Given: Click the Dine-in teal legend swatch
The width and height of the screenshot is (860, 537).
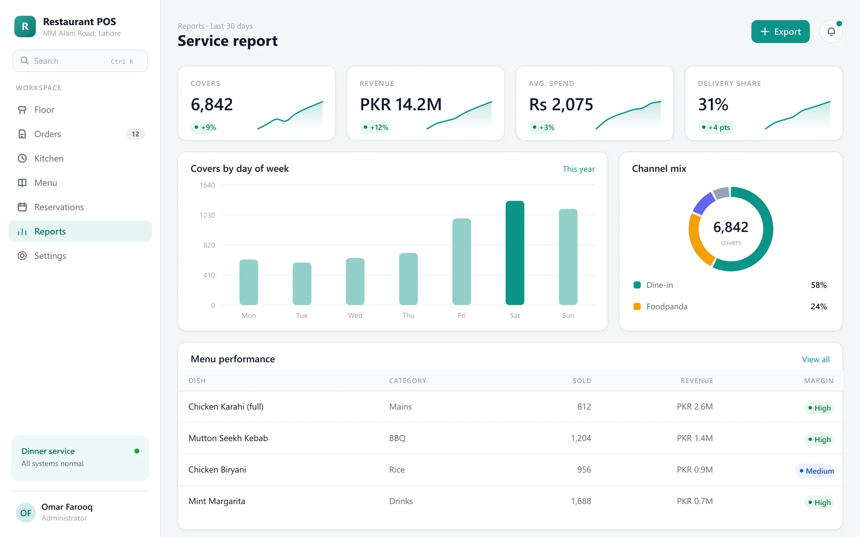Looking at the screenshot, I should pyautogui.click(x=637, y=285).
